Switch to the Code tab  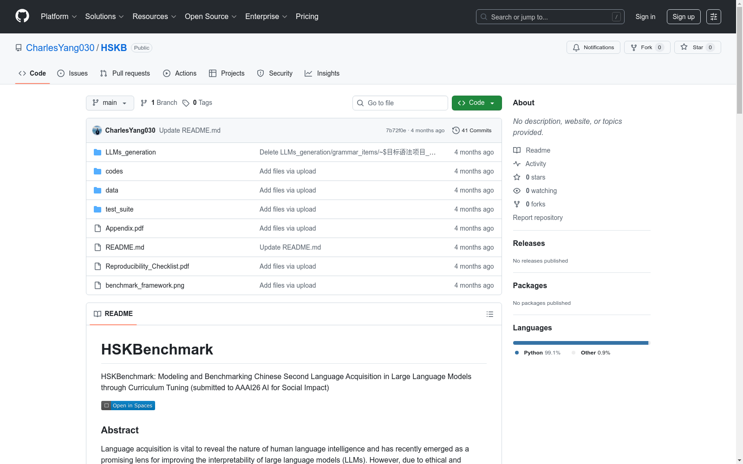33,73
